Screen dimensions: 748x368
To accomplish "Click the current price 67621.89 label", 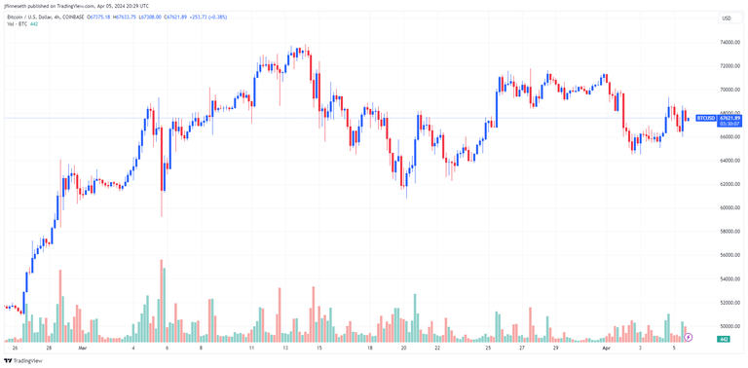I will pyautogui.click(x=729, y=118).
